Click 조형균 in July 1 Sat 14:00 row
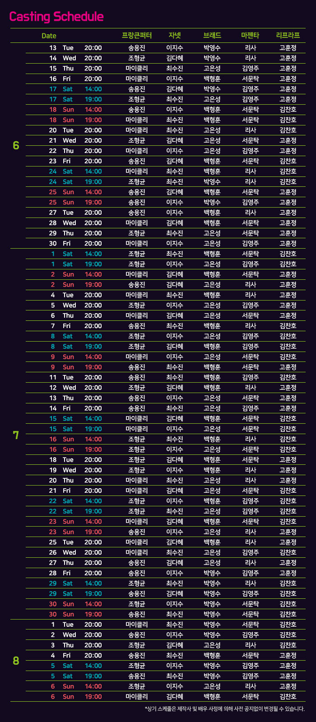316x722 pixels. point(136,254)
